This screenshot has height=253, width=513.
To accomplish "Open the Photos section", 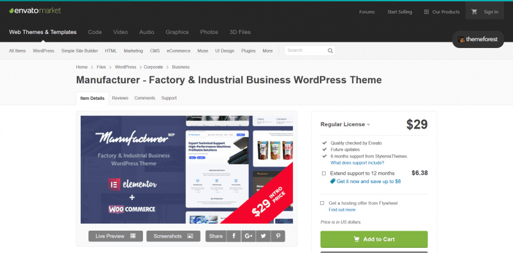I will (x=209, y=32).
